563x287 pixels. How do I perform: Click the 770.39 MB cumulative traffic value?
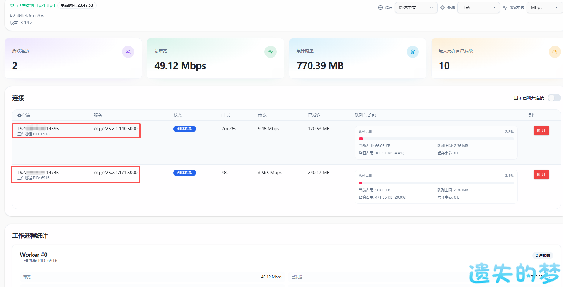[x=320, y=66]
